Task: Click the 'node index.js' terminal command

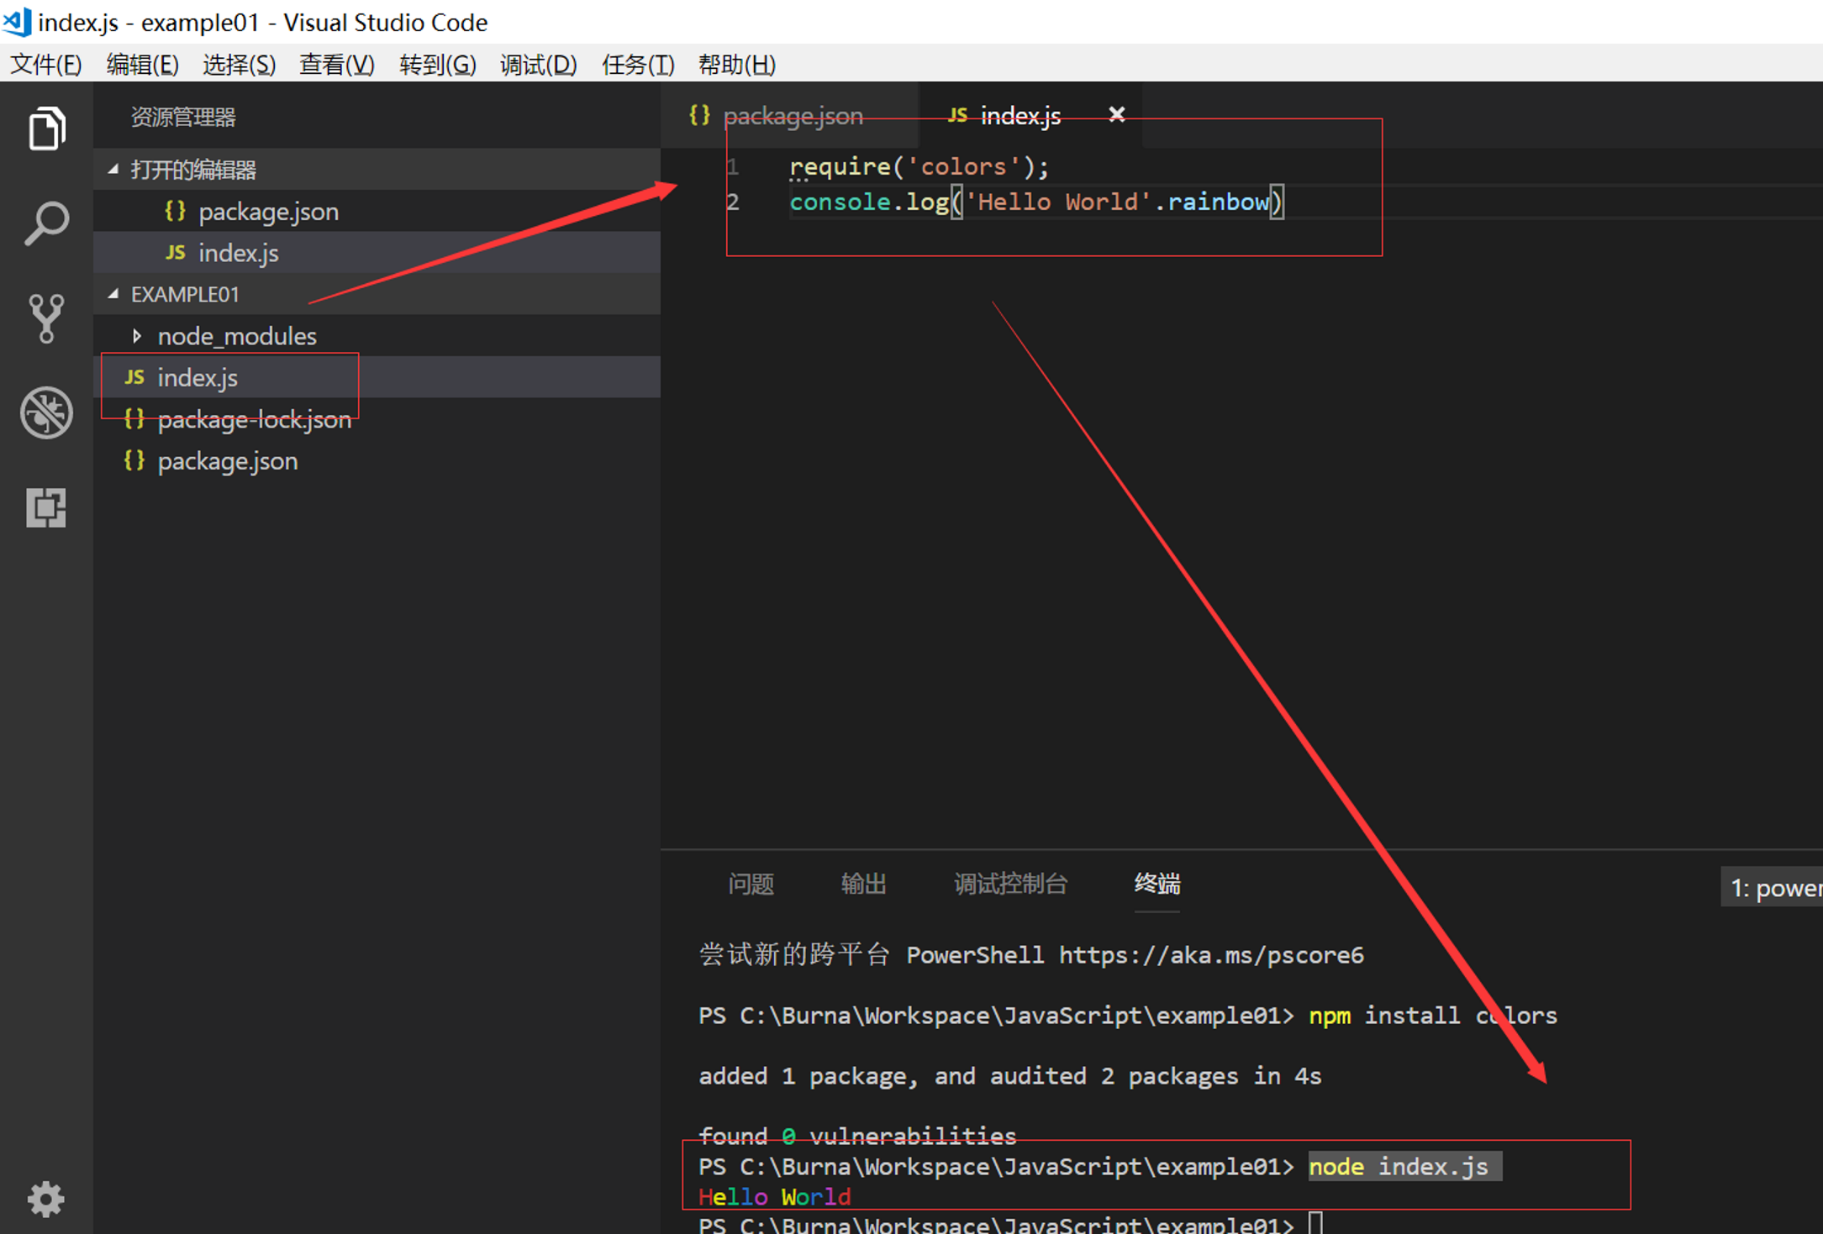Action: pyautogui.click(x=1398, y=1167)
